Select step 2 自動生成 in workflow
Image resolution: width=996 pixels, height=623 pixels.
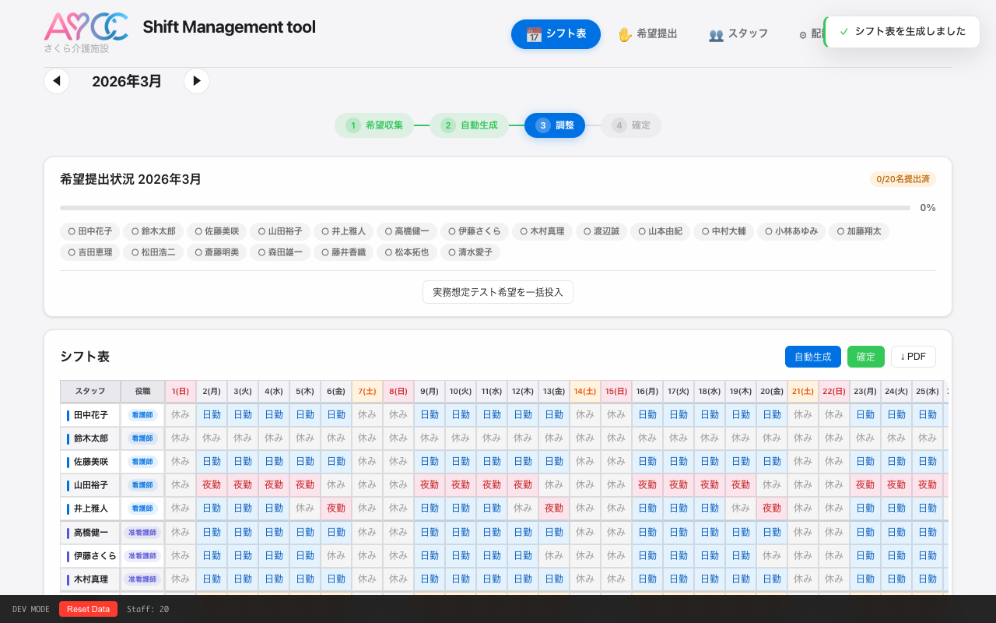(469, 125)
